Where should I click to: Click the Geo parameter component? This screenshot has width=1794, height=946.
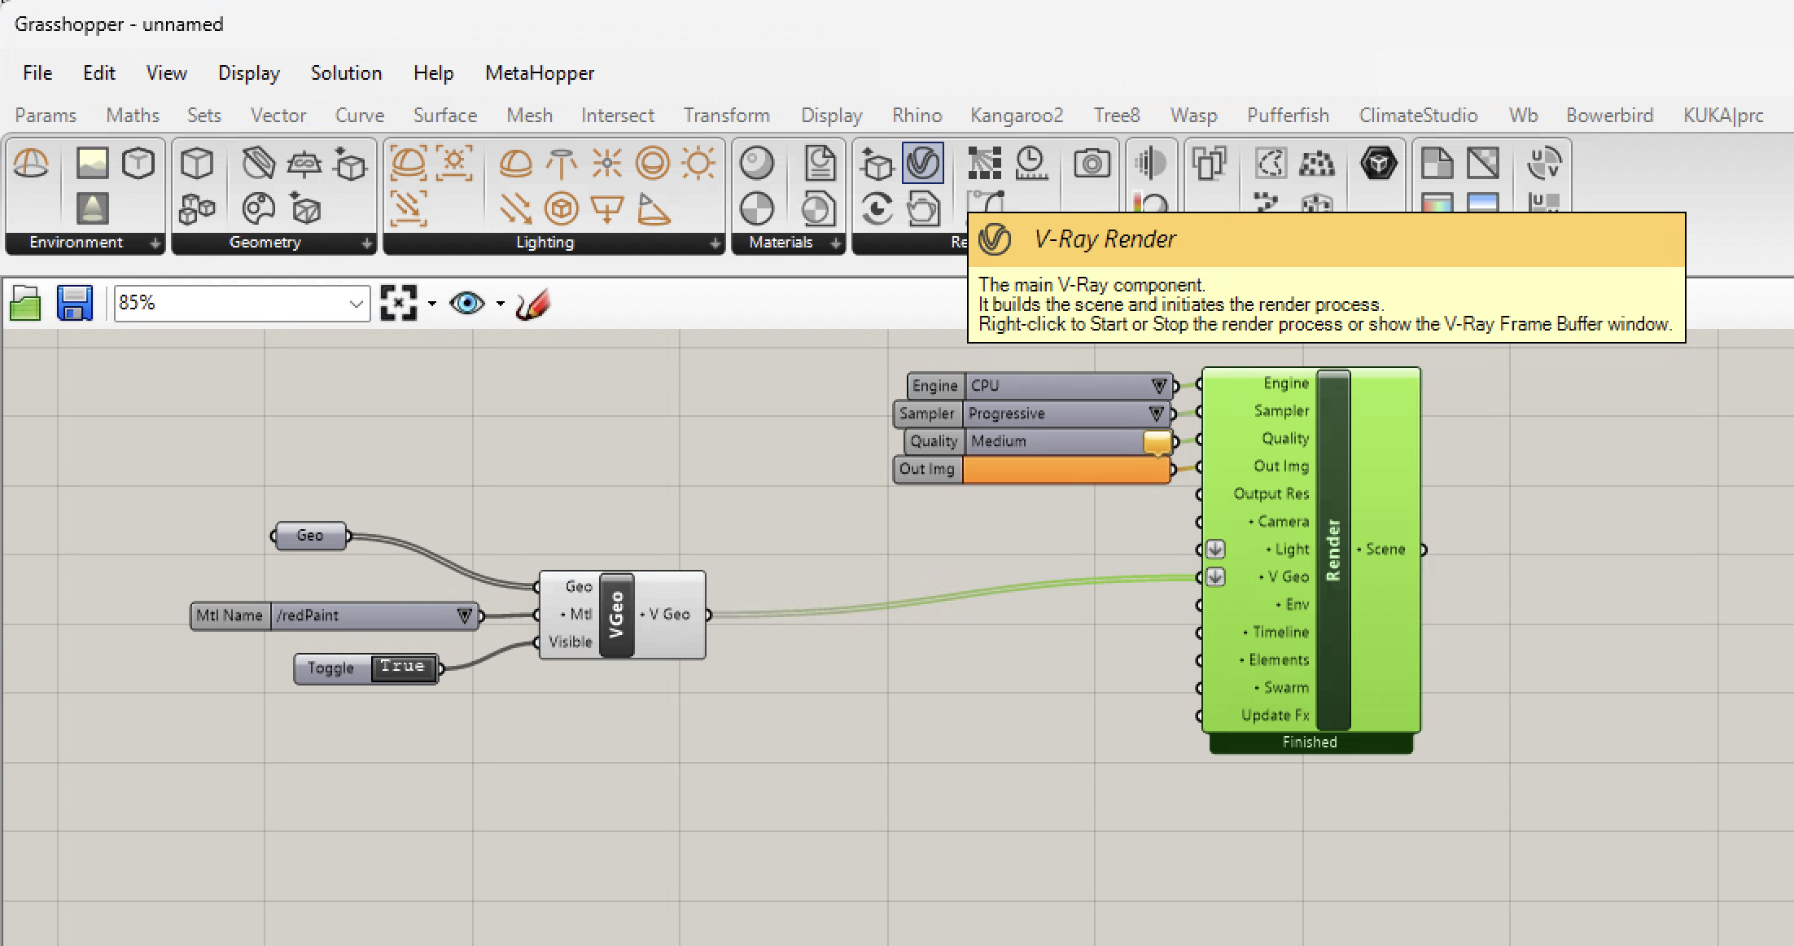(309, 536)
